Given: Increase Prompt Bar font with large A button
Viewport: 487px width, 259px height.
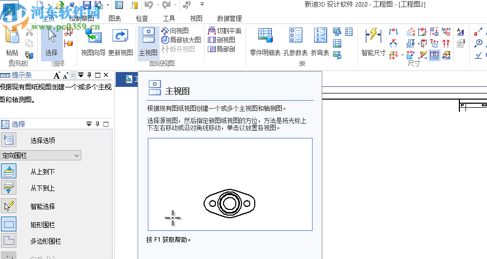Looking at the screenshot, I should tap(56, 75).
